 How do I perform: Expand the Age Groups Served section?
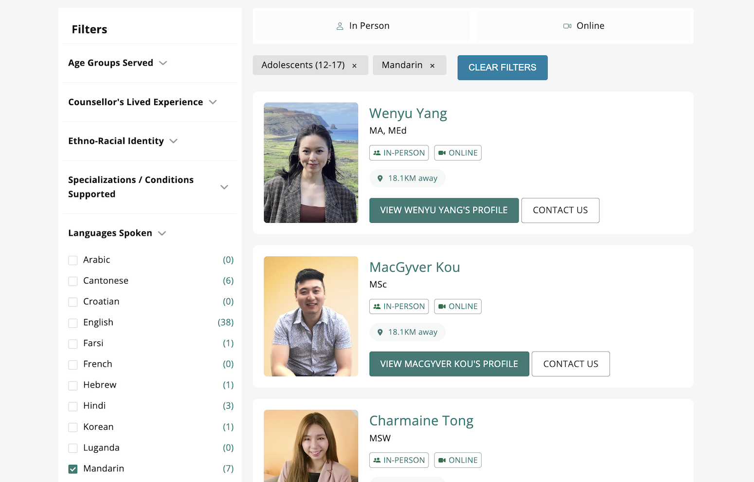tap(162, 63)
